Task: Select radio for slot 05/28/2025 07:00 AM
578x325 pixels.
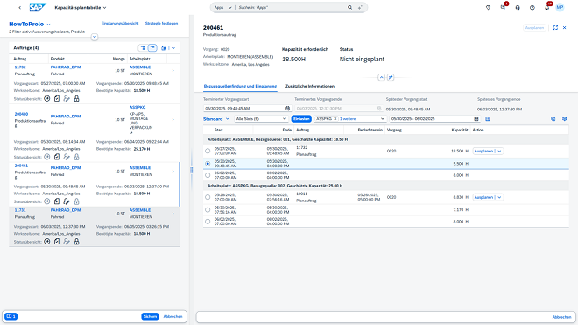Action: pyautogui.click(x=208, y=197)
